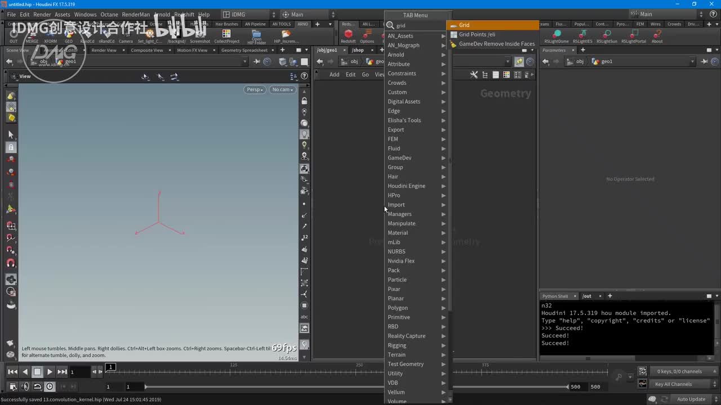721x405 pixels.
Task: Click the RSLightSun shelf tool
Action: pyautogui.click(x=606, y=35)
